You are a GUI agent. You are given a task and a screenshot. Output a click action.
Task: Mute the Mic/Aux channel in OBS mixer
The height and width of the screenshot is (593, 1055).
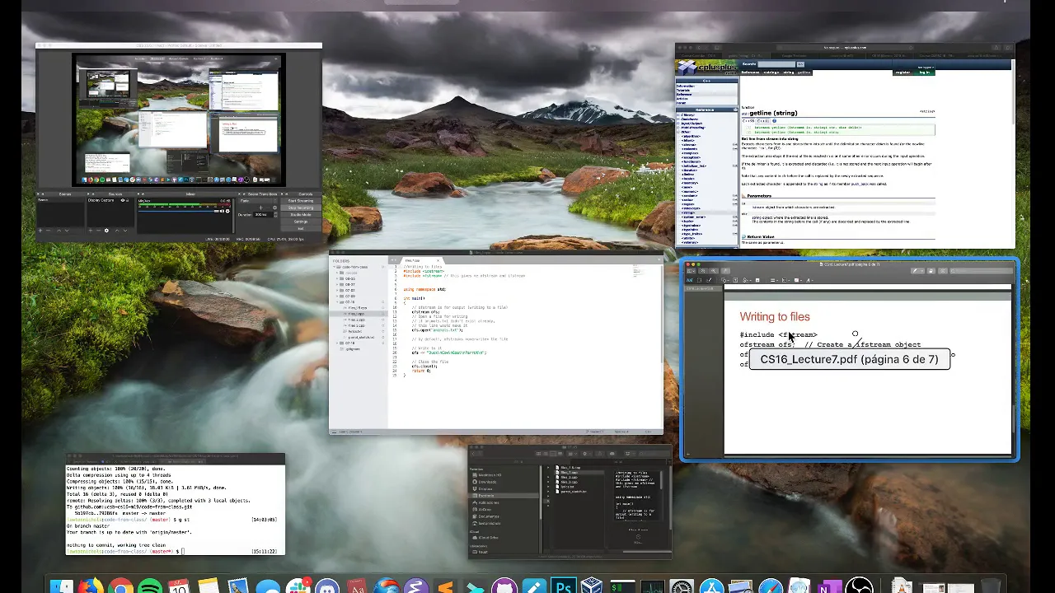point(222,211)
